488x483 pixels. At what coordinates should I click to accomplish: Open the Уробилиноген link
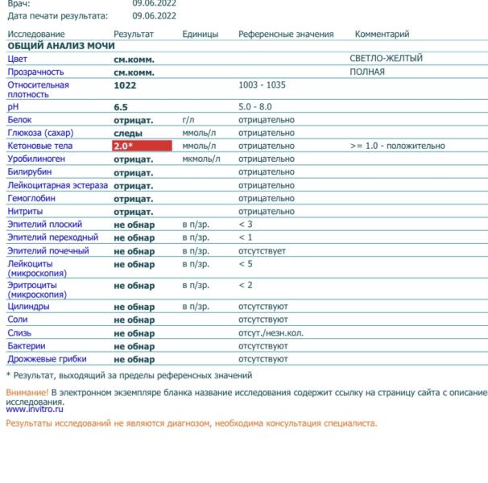point(36,159)
